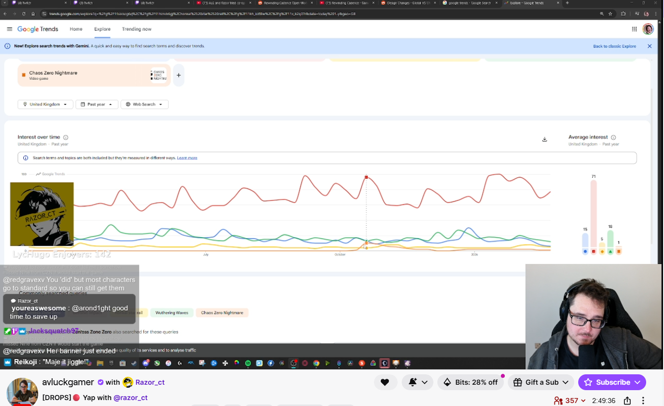664x406 pixels.
Task: Click the @razor_ct mention in stream title
Action: point(130,398)
